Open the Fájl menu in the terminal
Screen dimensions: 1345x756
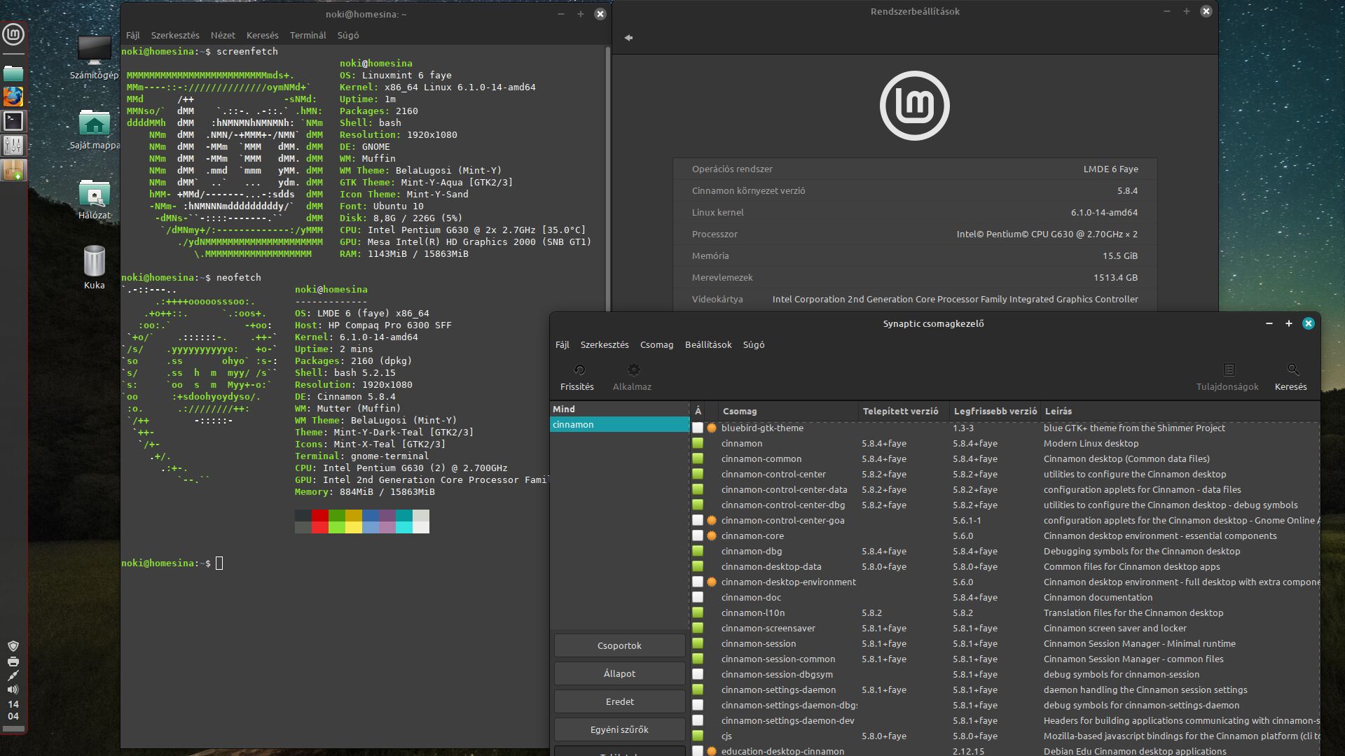[133, 35]
